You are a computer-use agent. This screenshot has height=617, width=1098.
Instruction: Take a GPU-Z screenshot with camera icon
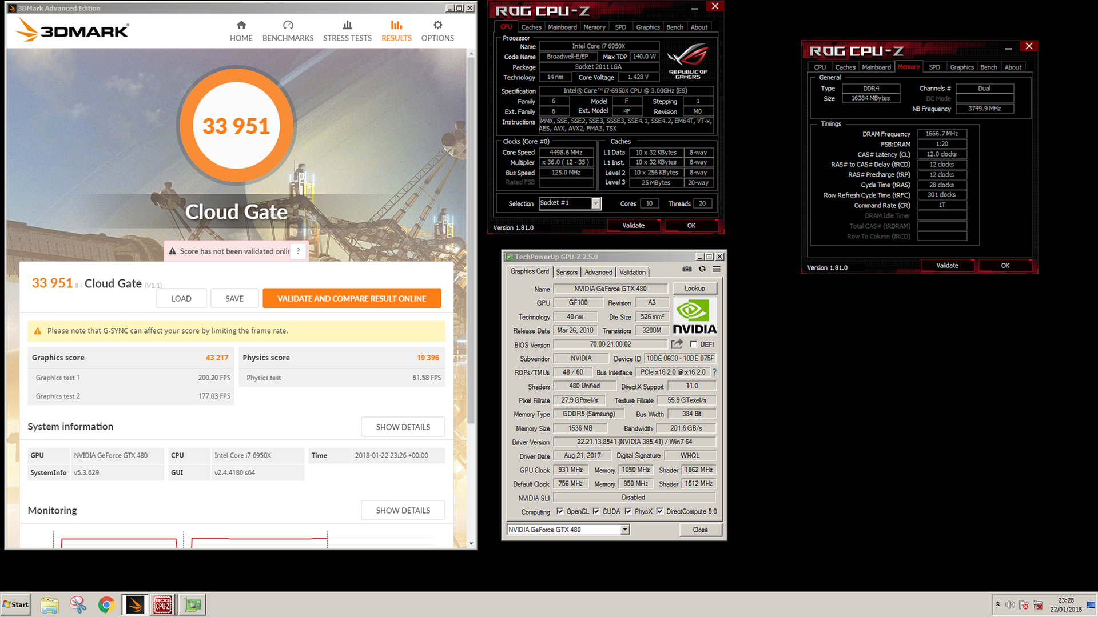(x=687, y=269)
